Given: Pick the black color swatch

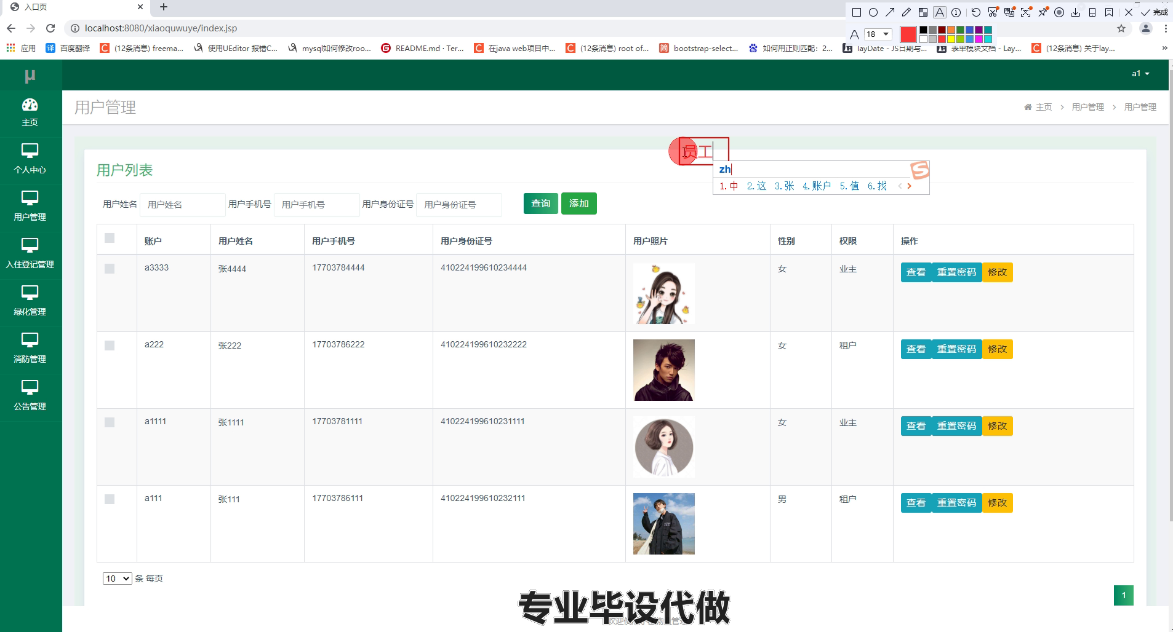Looking at the screenshot, I should (x=923, y=30).
